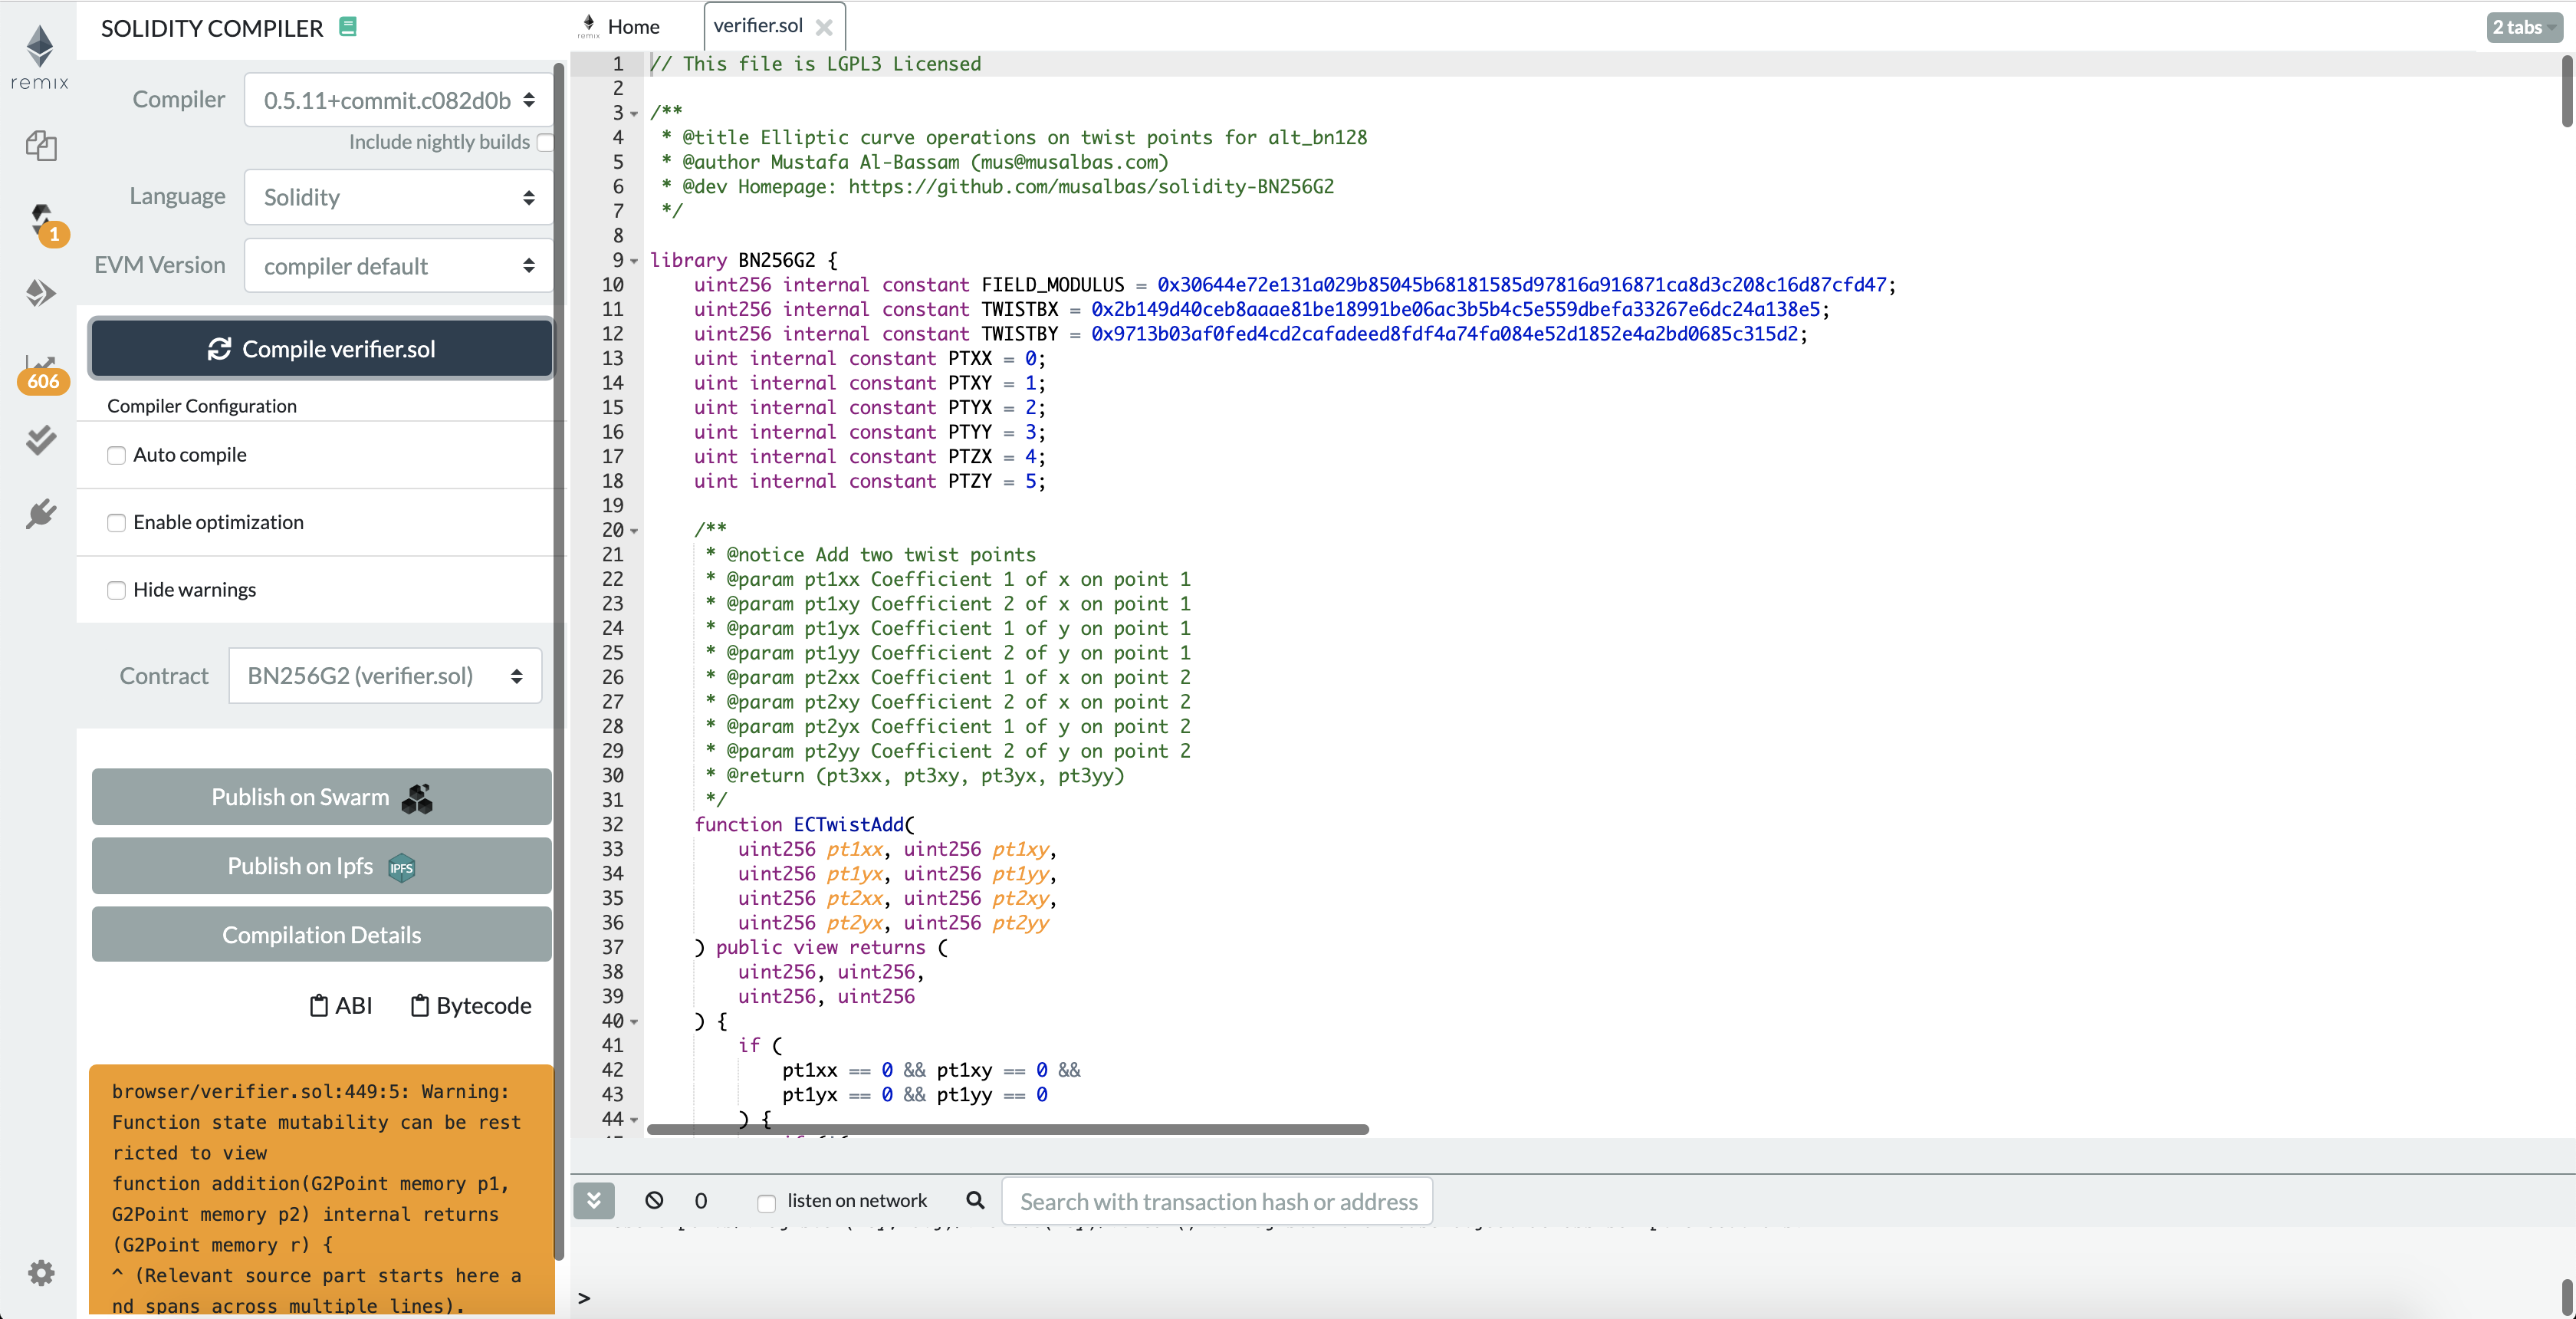Check the Hide warnings checkbox
This screenshot has height=1319, width=2576.
point(117,590)
